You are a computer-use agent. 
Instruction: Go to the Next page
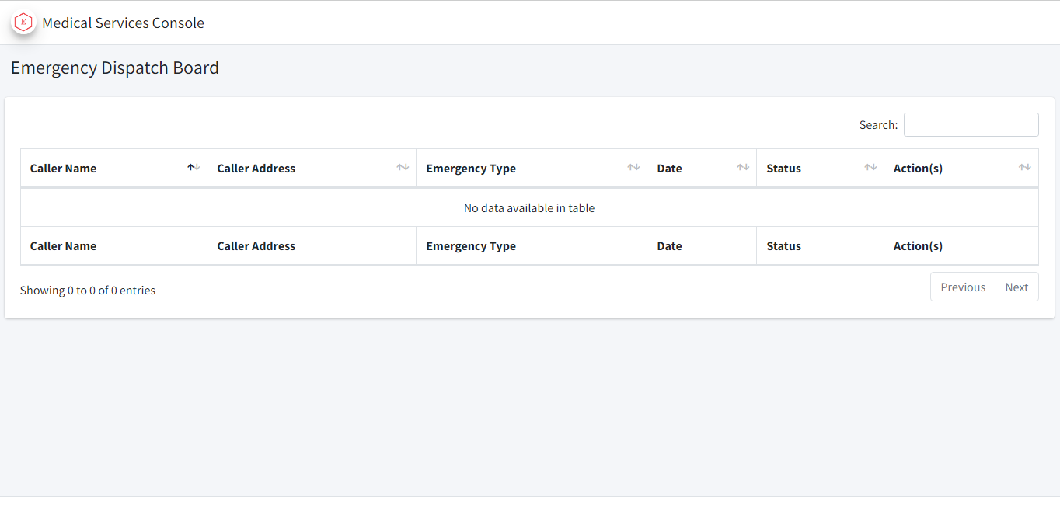(1016, 287)
